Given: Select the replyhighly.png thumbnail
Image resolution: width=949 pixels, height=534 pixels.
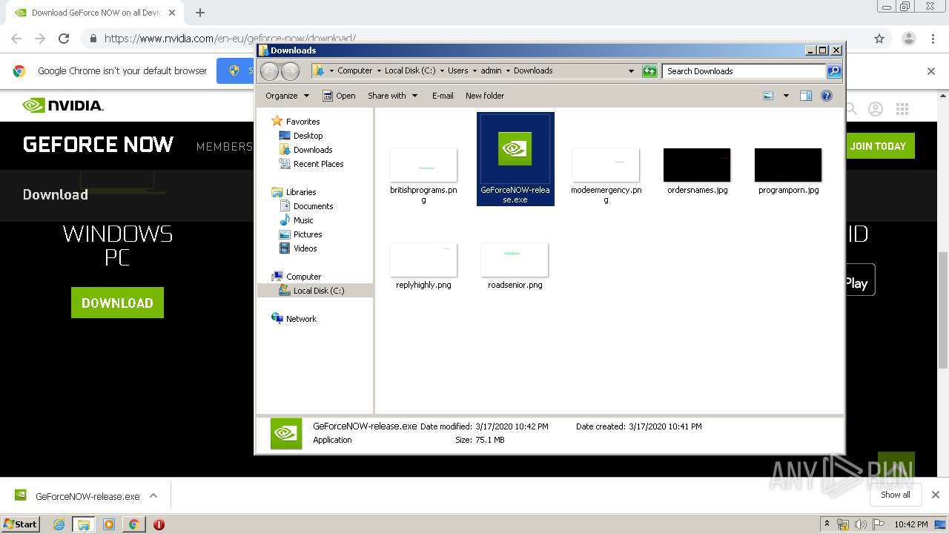Looking at the screenshot, I should (423, 260).
